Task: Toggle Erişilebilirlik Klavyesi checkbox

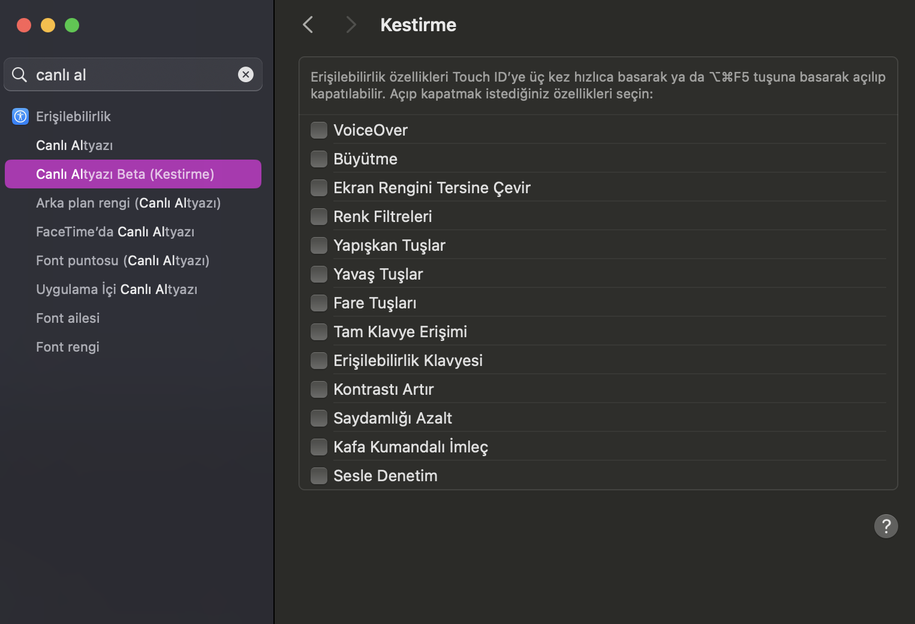Action: [319, 361]
